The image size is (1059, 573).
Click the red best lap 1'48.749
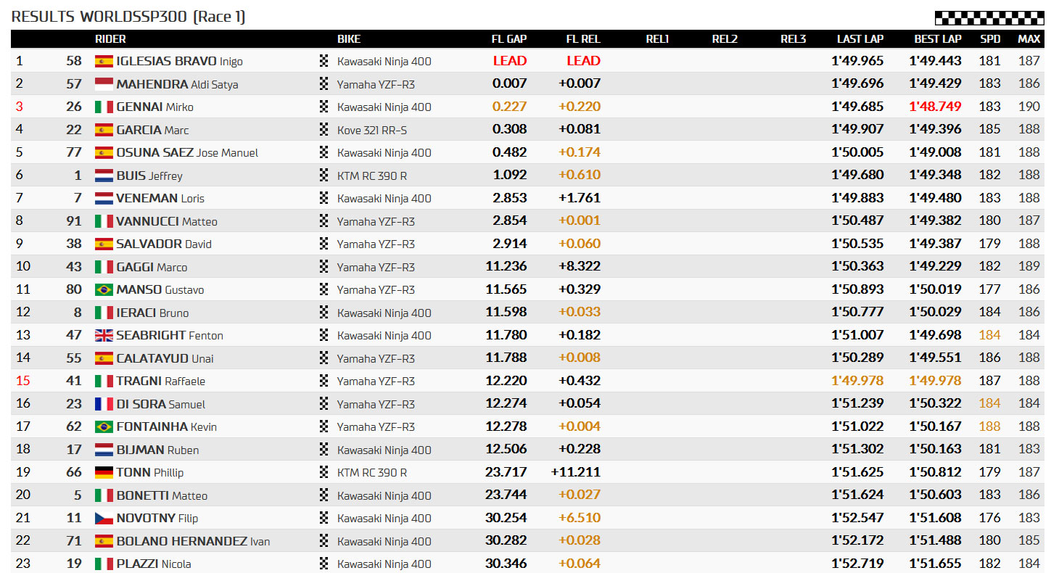pyautogui.click(x=936, y=107)
